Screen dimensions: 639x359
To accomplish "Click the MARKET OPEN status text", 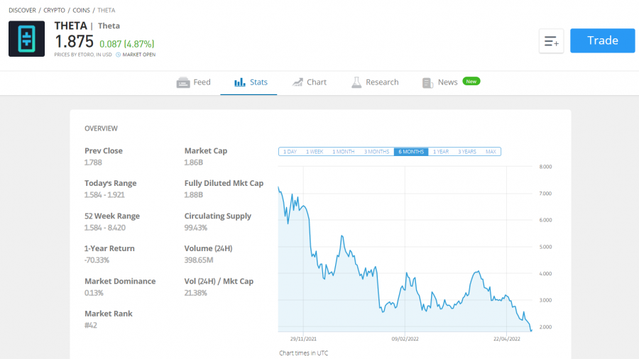I will (x=138, y=55).
